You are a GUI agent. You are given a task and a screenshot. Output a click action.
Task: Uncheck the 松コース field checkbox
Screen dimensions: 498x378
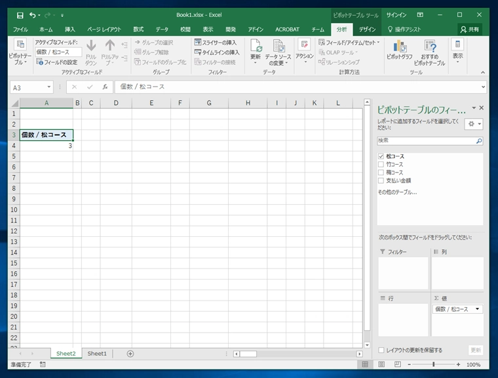381,156
